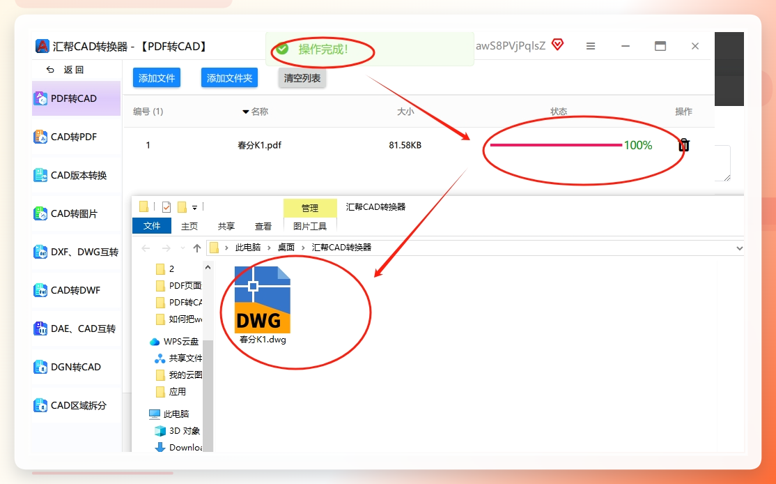The image size is (776, 484).
Task: Open the CAD转PDF conversion mode
Action: click(x=76, y=137)
